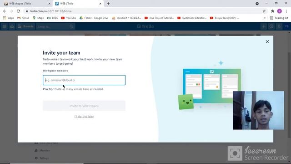
Task: Open the Reading list
Action: [x=279, y=18]
